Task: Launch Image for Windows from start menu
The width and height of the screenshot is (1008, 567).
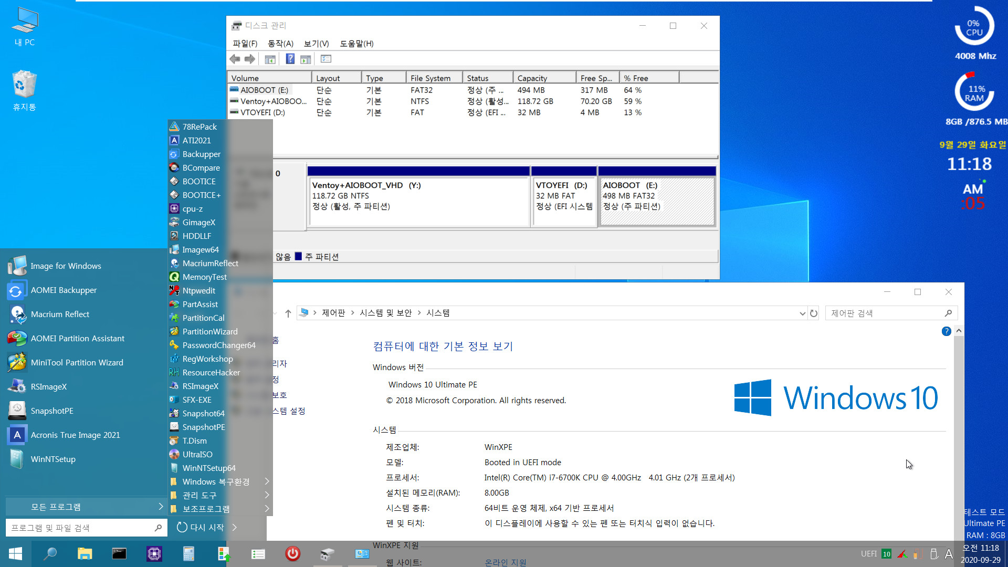Action: tap(66, 266)
